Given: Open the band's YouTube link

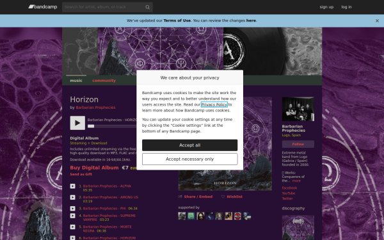Looking at the screenshot, I should pyautogui.click(x=289, y=193).
